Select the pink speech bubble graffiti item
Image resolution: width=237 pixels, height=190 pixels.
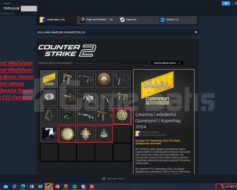tap(49, 97)
